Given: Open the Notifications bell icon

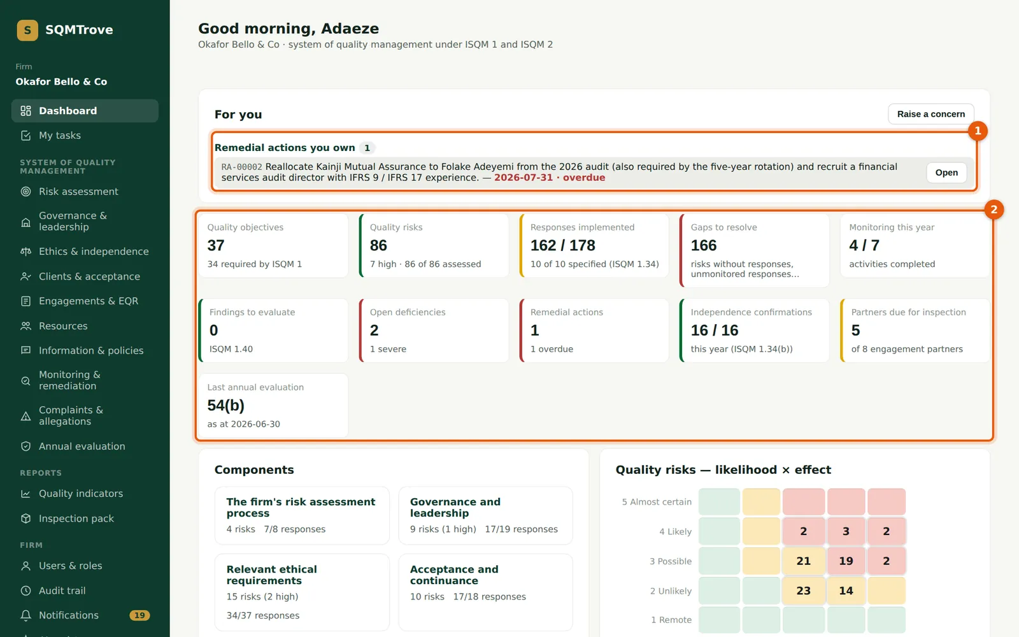Looking at the screenshot, I should pos(25,615).
